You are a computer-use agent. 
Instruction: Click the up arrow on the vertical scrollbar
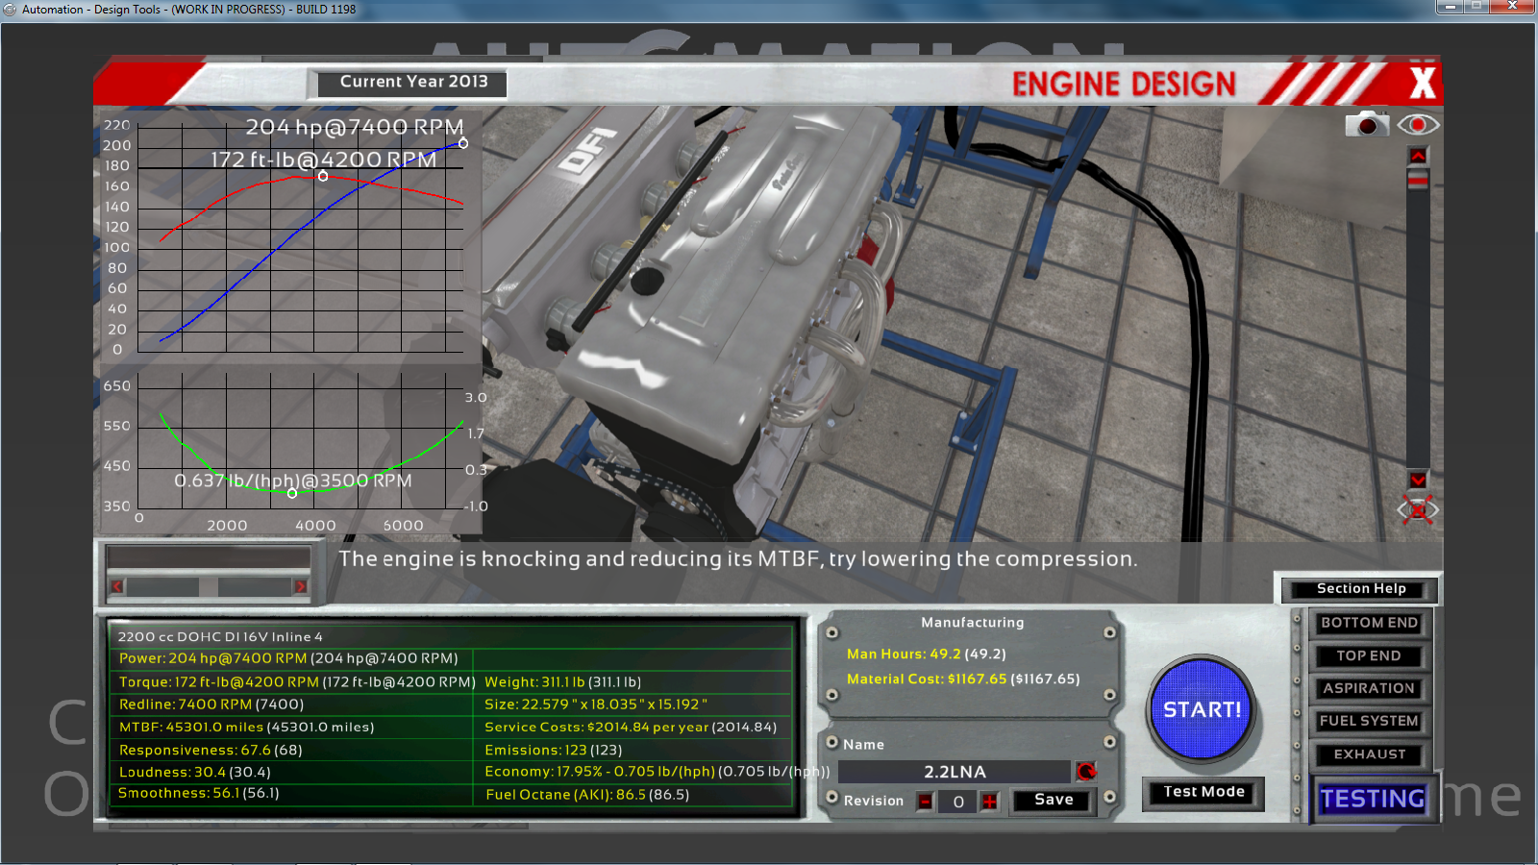[1418, 156]
